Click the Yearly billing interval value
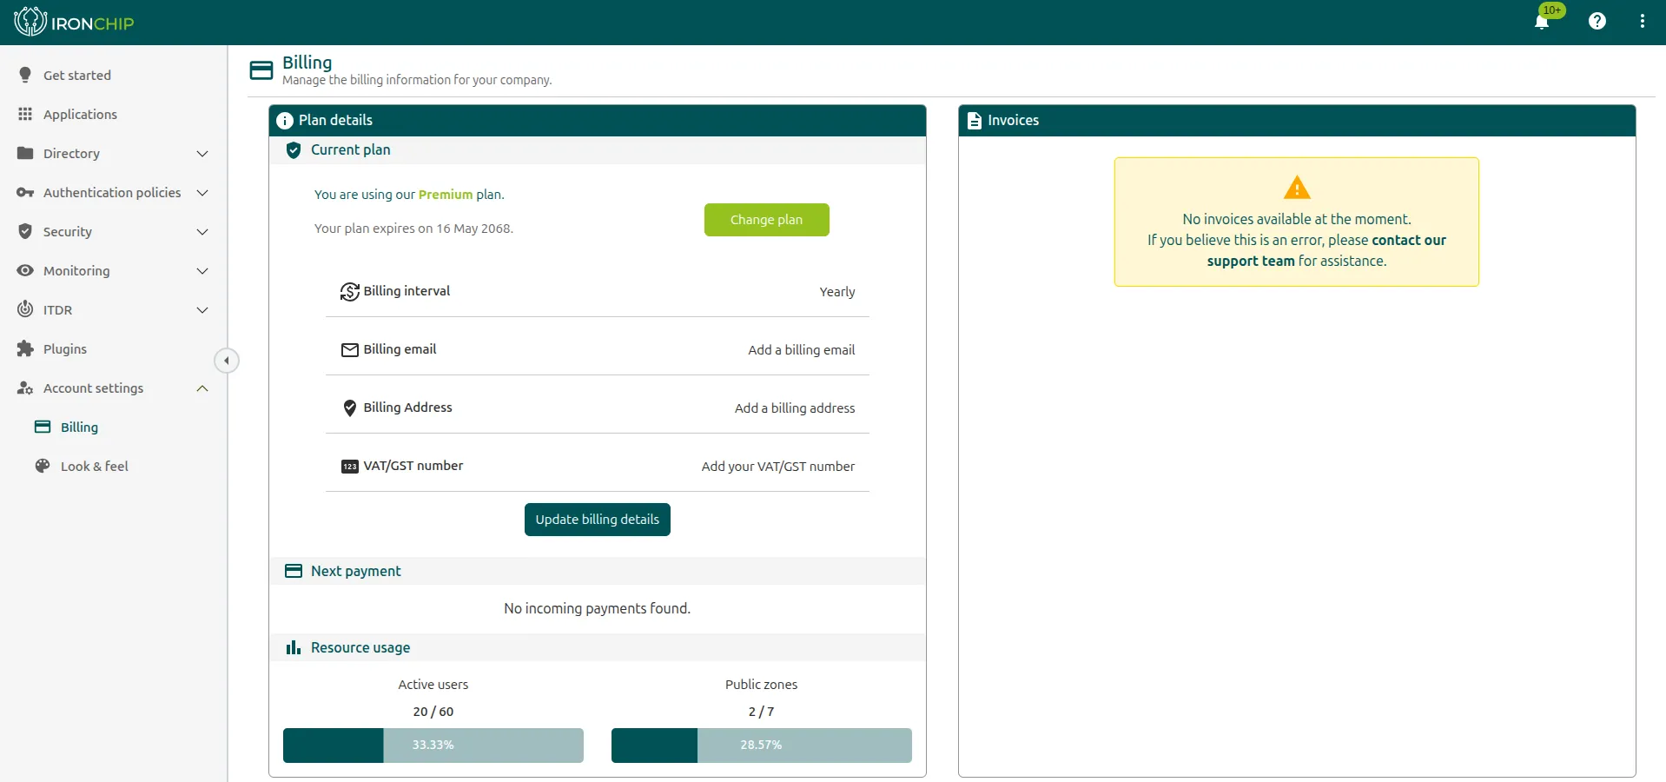 click(x=837, y=292)
